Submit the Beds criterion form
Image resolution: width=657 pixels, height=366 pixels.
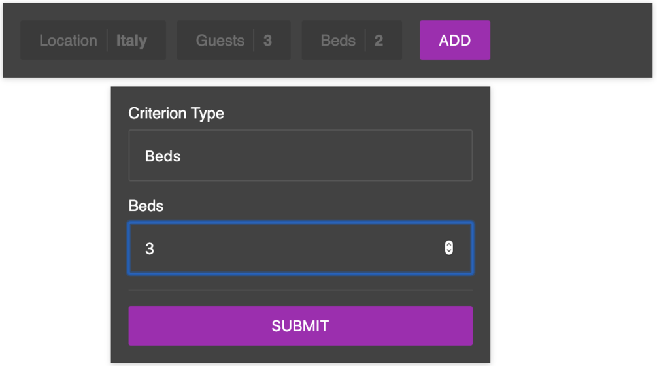point(301,325)
